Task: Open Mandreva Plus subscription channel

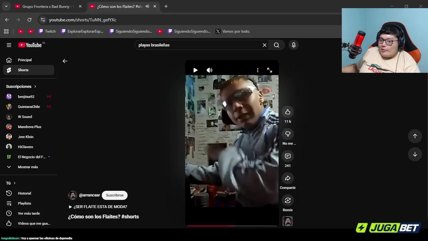Action: 29,127
